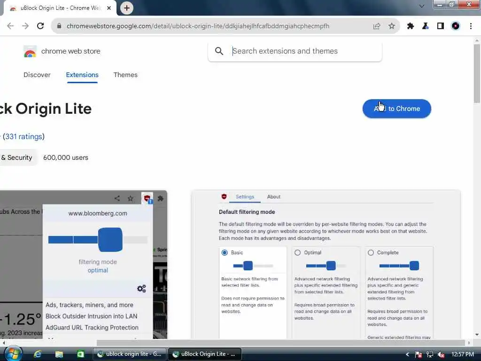Open a new tab with plus button
Viewport: 481px width, 361px height.
(127, 8)
